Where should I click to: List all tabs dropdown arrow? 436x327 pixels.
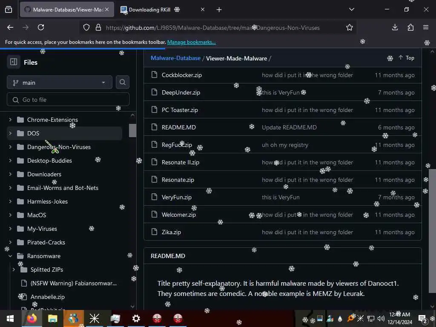(352, 9)
